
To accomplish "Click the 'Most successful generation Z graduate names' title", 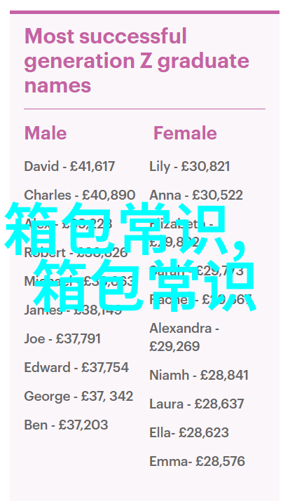I will tap(137, 61).
